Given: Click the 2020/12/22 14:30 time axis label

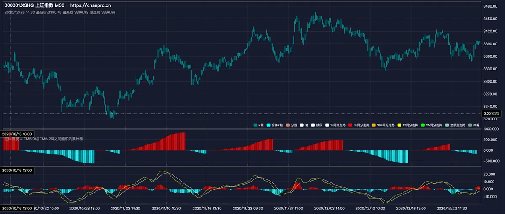Looking at the screenshot, I should point(452,208).
